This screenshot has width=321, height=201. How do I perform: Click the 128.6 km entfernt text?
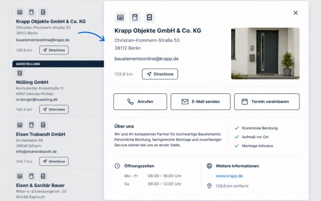tap(232, 186)
